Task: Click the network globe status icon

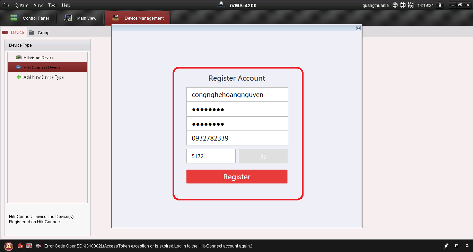Action: pos(395,5)
